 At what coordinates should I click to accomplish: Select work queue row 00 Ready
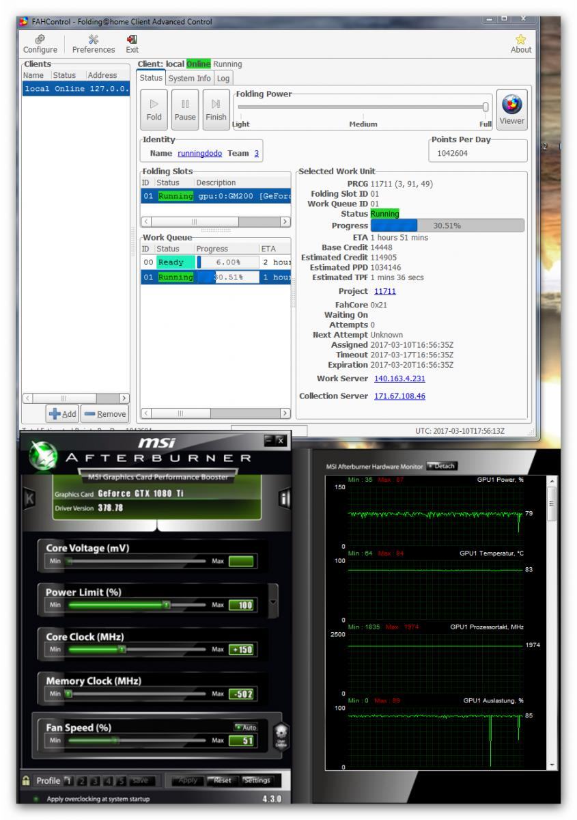pos(216,262)
